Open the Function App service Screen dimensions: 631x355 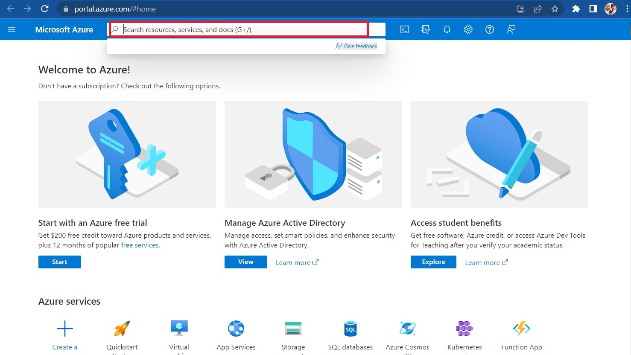pos(521,329)
